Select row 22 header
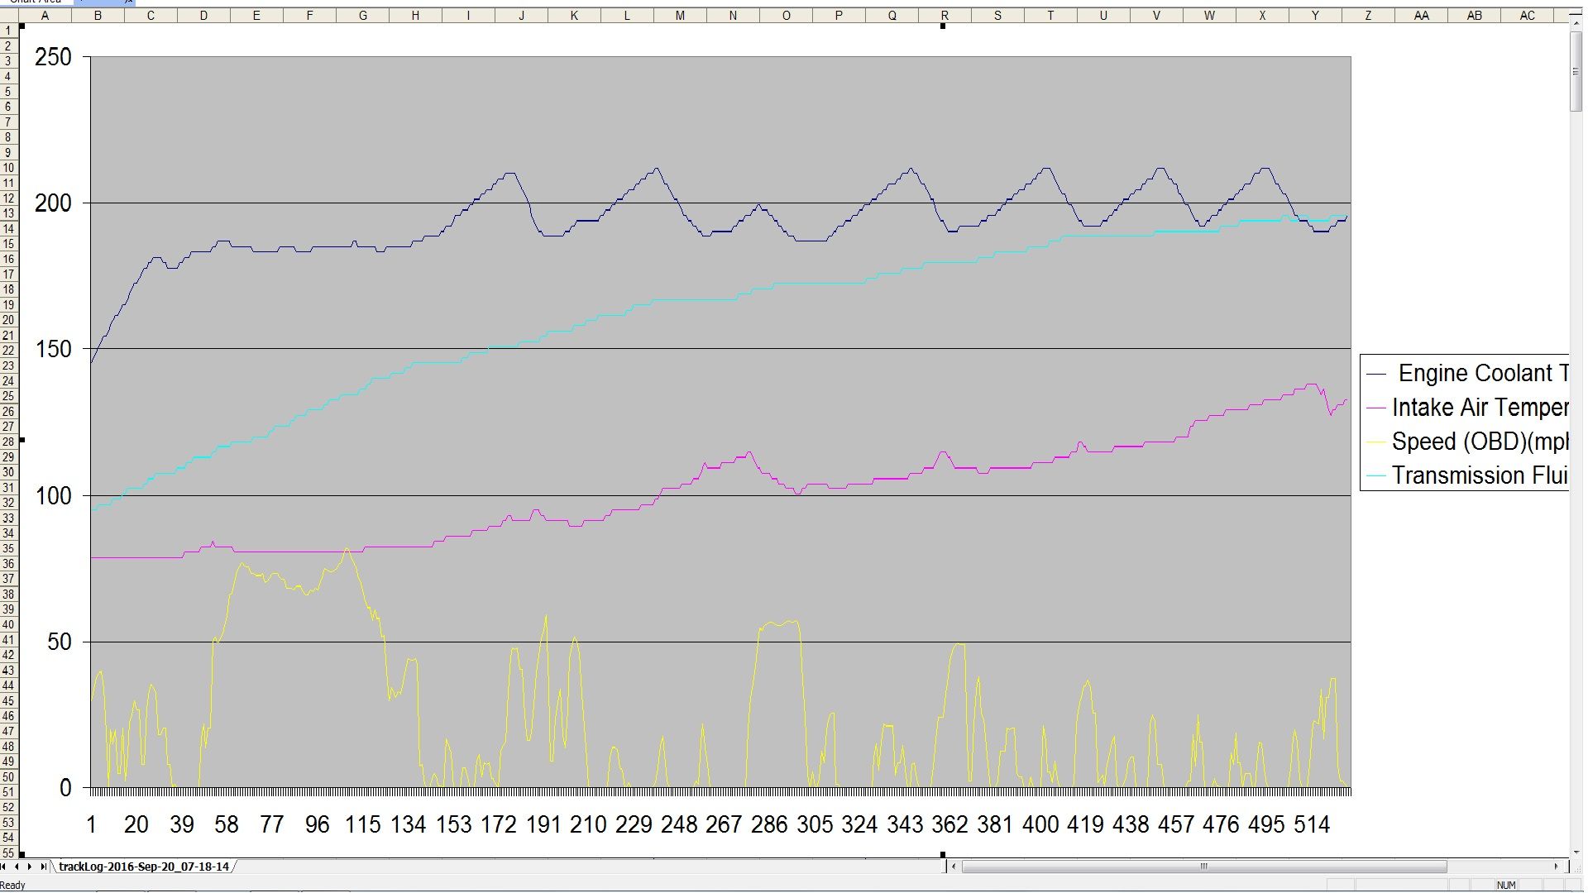Viewport: 1588px width, 893px height. click(8, 351)
